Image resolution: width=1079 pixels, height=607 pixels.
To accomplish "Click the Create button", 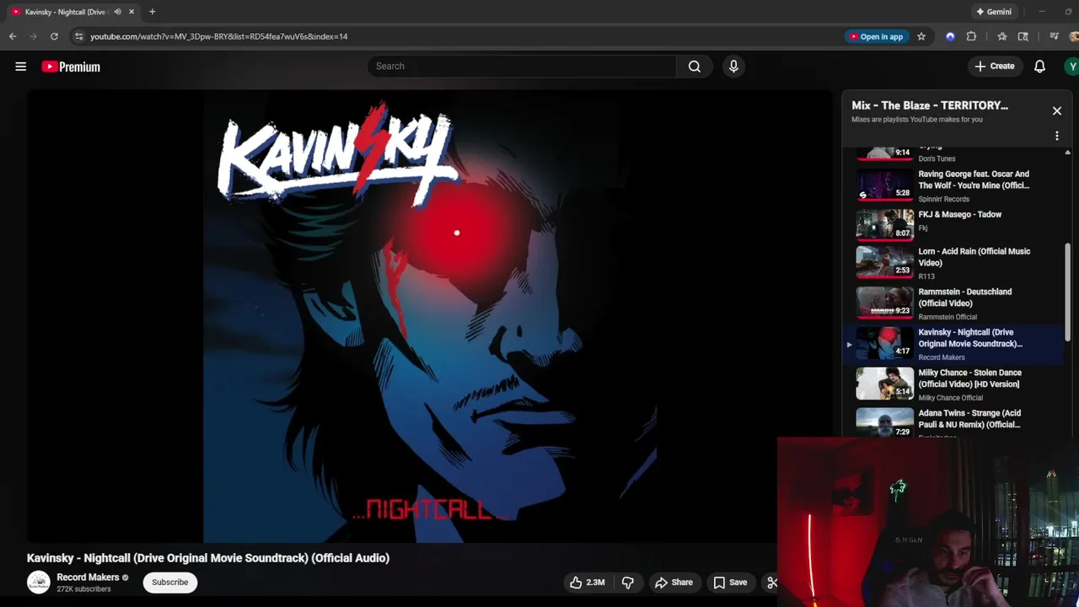I will (x=995, y=66).
